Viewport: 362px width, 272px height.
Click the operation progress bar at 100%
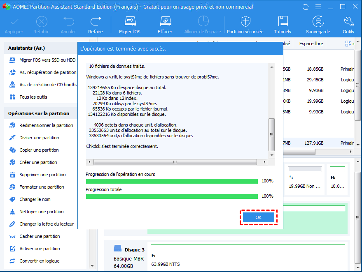click(x=172, y=181)
